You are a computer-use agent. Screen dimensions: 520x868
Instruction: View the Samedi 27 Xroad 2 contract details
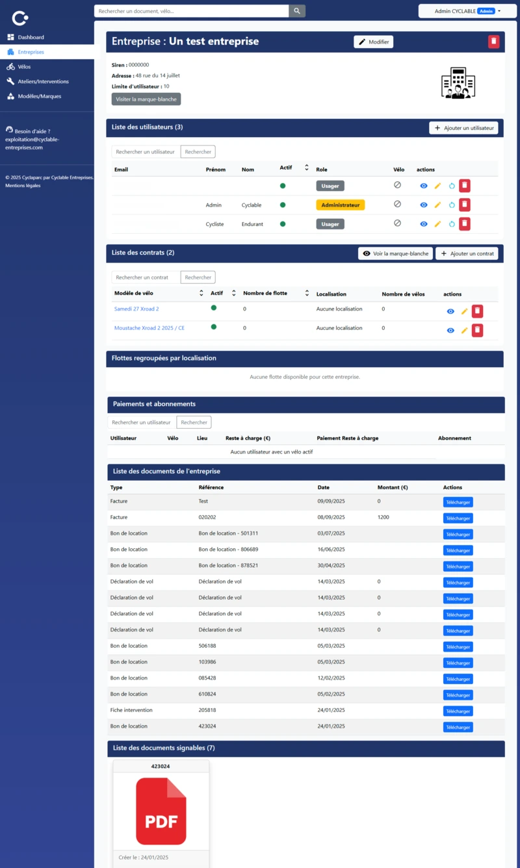pos(450,311)
